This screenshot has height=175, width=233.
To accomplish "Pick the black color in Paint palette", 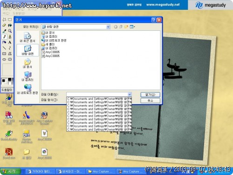I will tap(10, 79).
